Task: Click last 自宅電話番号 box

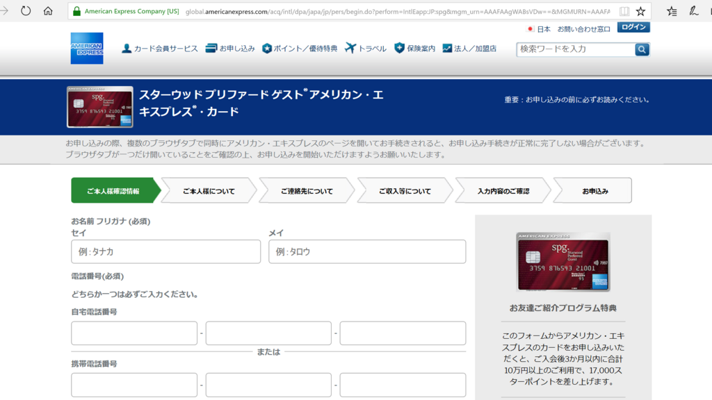Action: (x=403, y=333)
